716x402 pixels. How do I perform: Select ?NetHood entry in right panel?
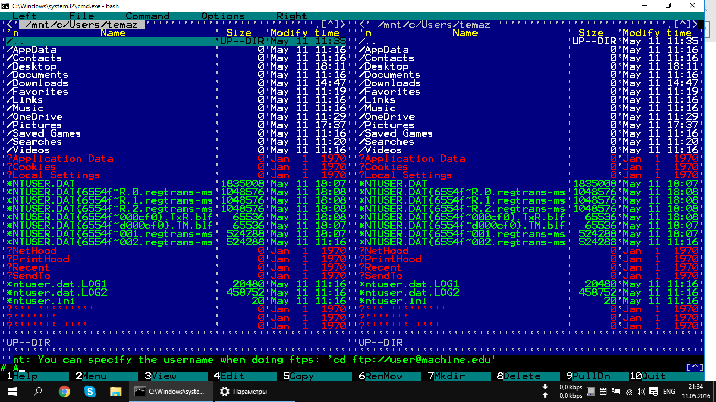pos(528,251)
